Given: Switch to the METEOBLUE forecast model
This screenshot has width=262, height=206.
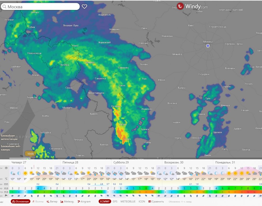Looking at the screenshot, I should 128,202.
